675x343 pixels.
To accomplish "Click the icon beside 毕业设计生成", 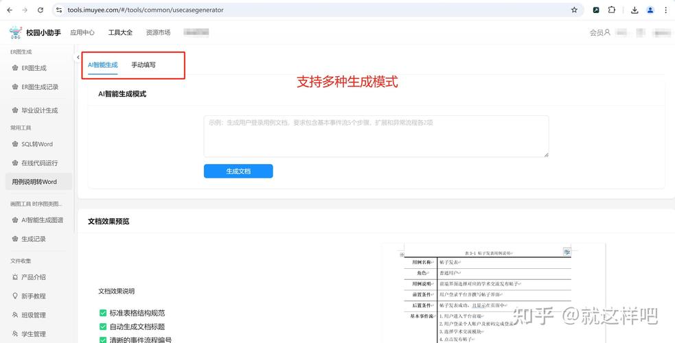I will point(15,110).
